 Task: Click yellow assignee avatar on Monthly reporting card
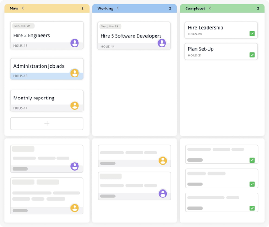coord(74,105)
